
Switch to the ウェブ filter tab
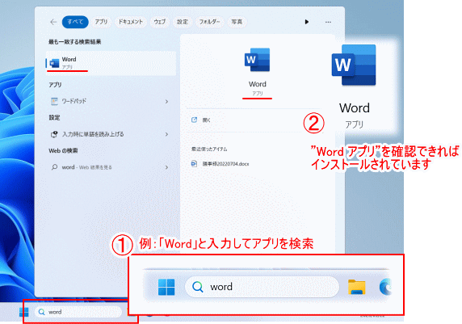coord(160,22)
